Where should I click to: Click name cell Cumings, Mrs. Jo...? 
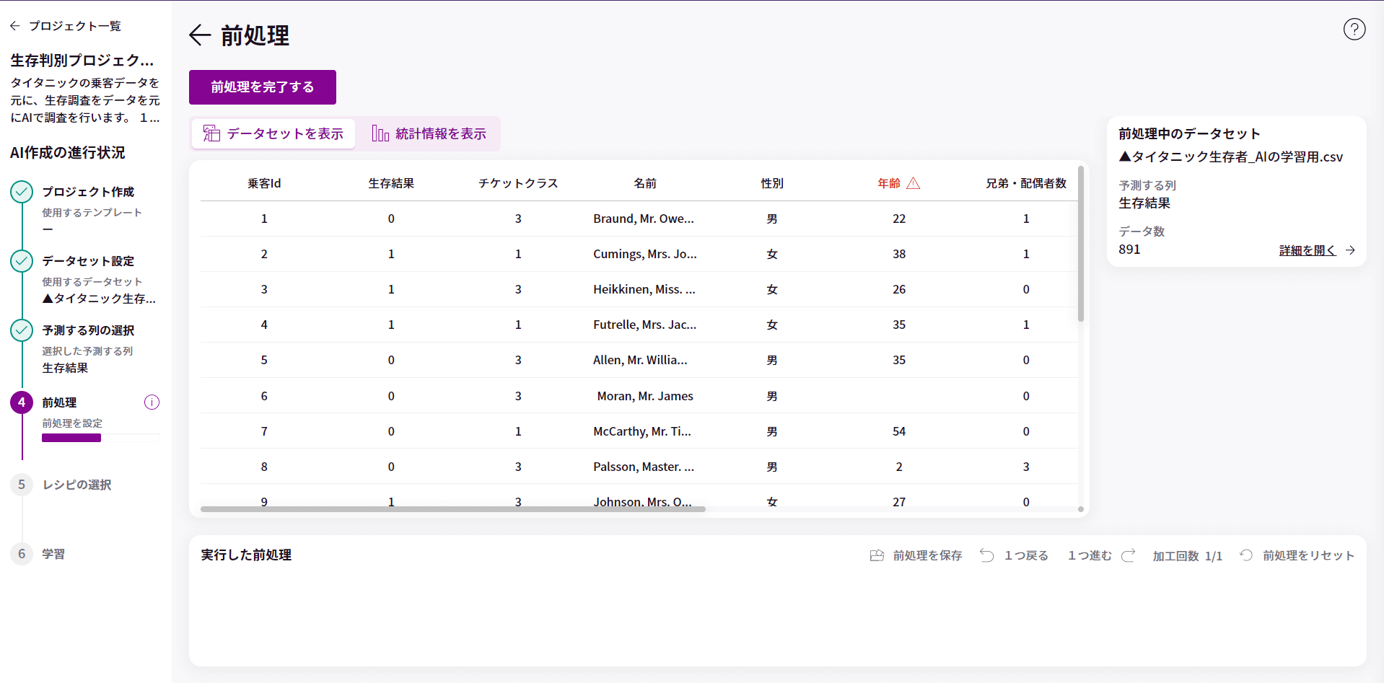(x=645, y=254)
